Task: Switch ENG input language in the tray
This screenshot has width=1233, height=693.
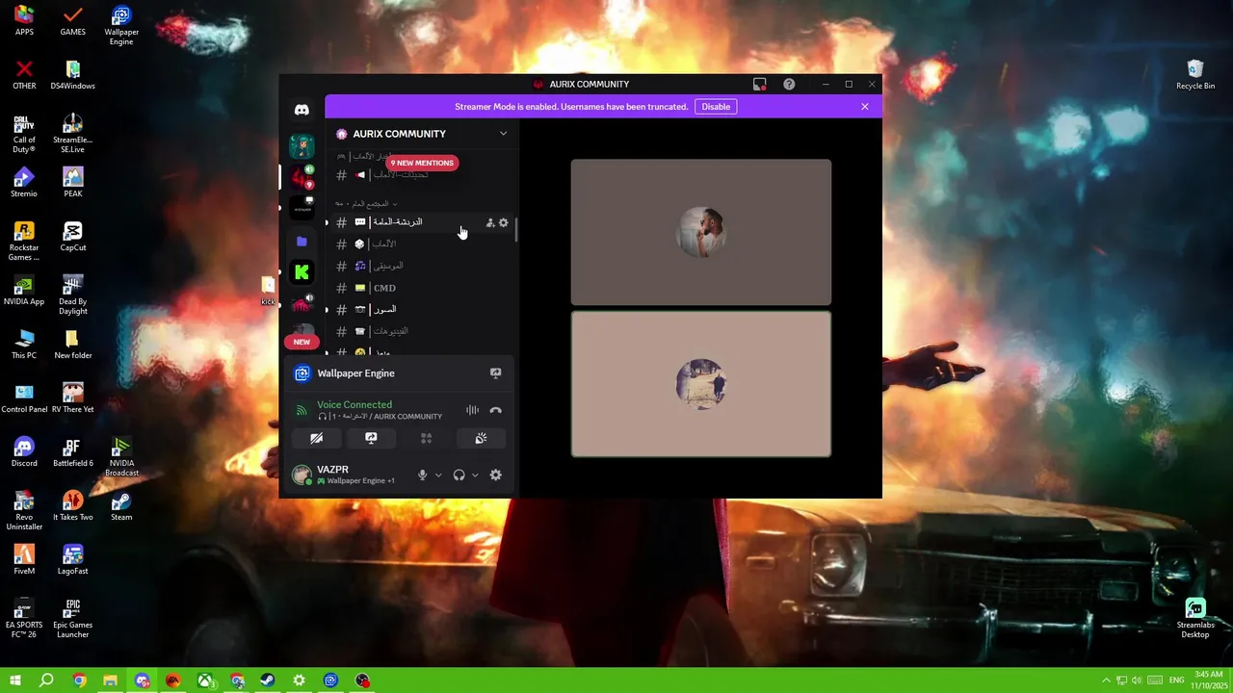Action: [1176, 680]
